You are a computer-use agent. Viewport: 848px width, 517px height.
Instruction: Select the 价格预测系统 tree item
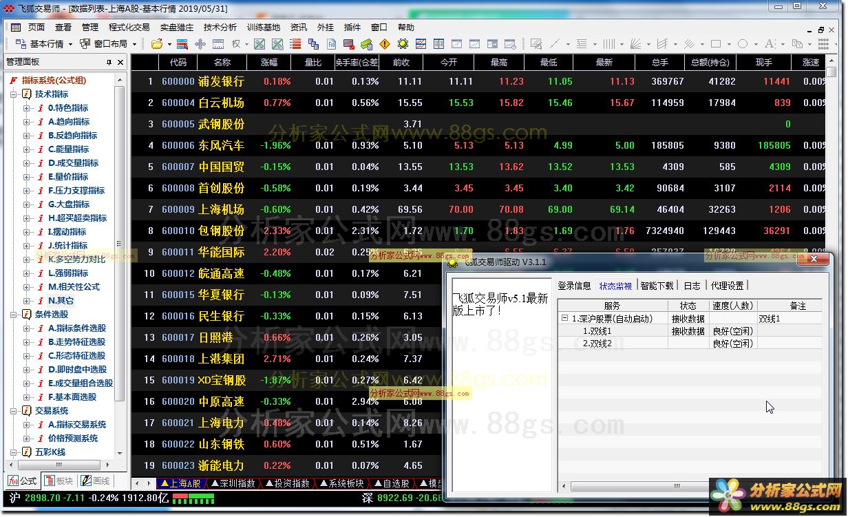pyautogui.click(x=73, y=439)
